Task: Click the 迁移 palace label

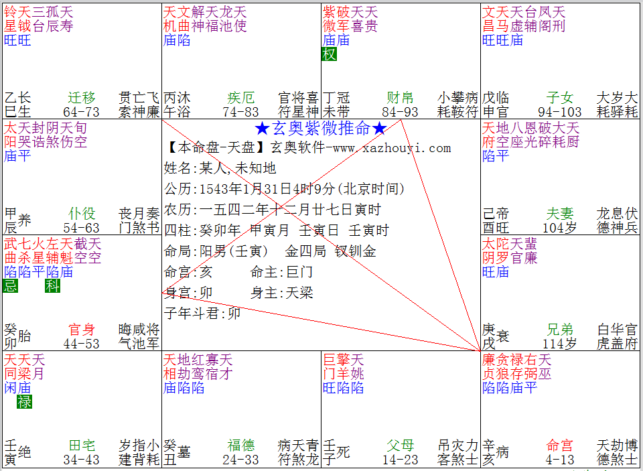Action: click(82, 98)
